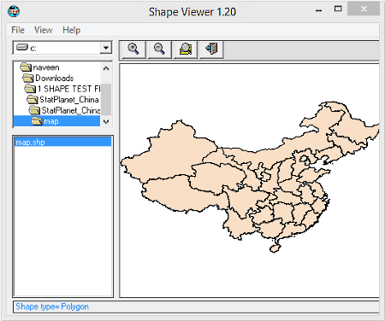Screen dimensions: 385x321
Task: Click folder list scroll down arrow
Action: click(106, 122)
